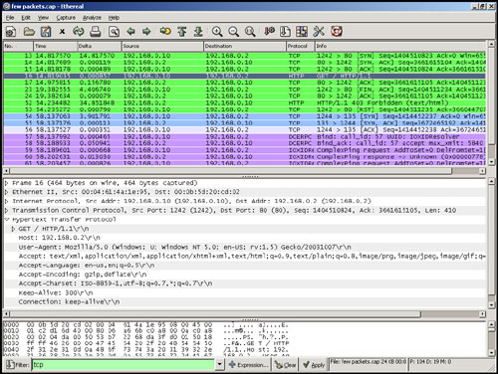Screen dimensions: 498x374
Task: Open the filter history dropdown arrow
Action: coord(219,365)
